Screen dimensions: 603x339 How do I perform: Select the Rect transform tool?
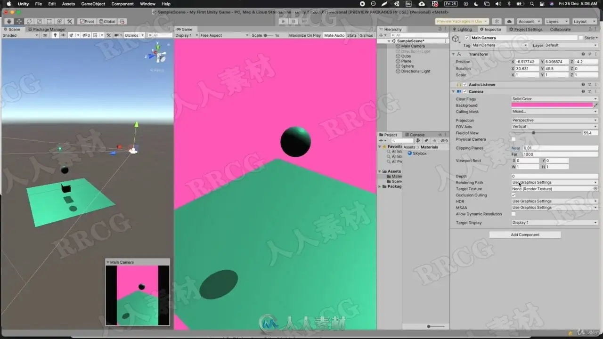click(49, 21)
